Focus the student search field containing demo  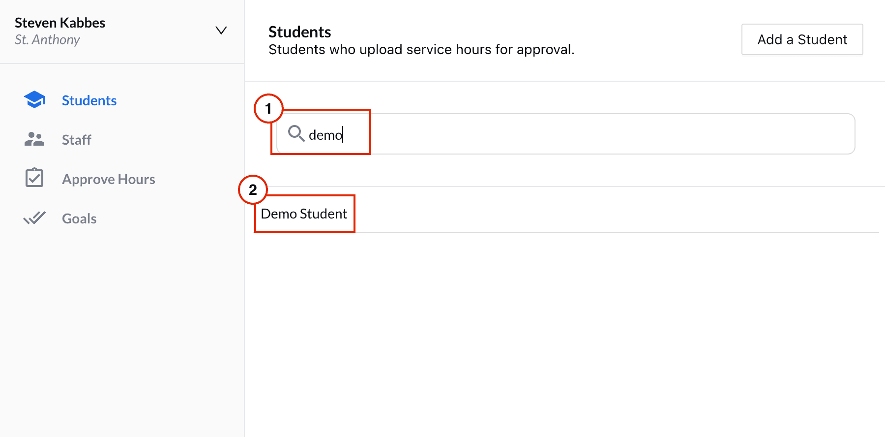(565, 134)
